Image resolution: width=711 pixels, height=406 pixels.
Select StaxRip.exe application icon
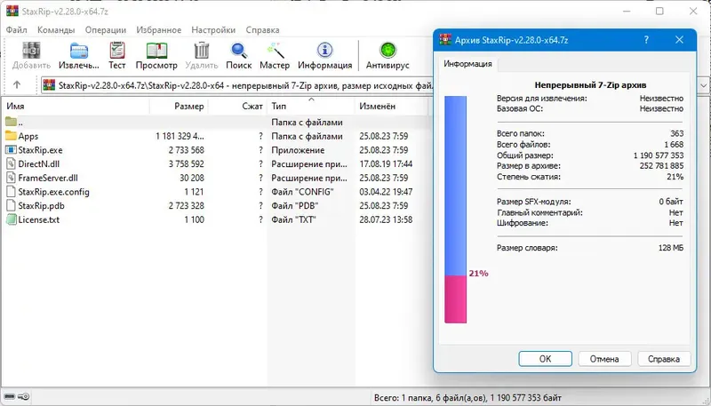pyautogui.click(x=11, y=150)
